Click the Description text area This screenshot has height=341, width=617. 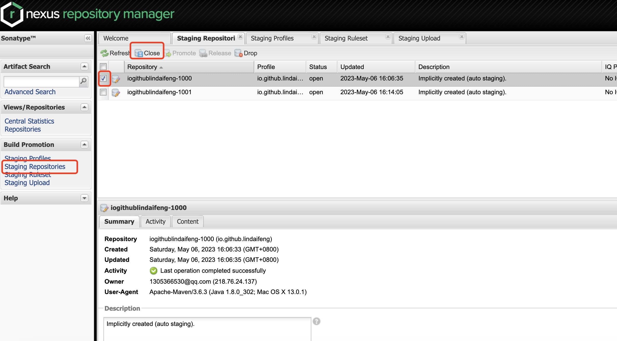click(x=207, y=329)
